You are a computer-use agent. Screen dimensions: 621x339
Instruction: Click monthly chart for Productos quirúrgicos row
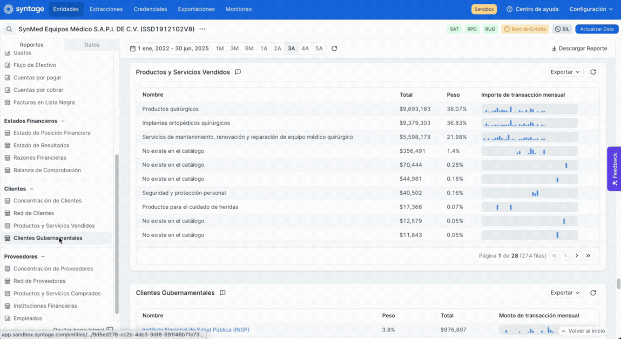click(x=530, y=109)
